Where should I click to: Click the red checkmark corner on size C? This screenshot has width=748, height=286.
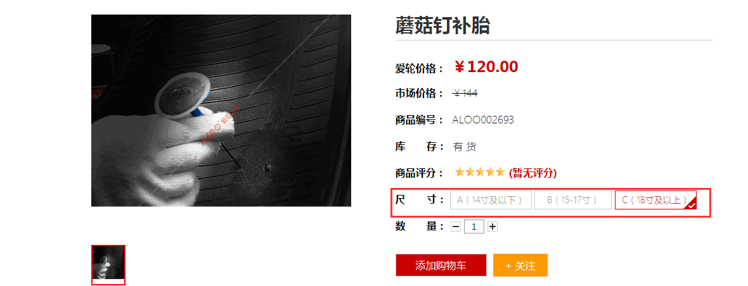pyautogui.click(x=692, y=204)
